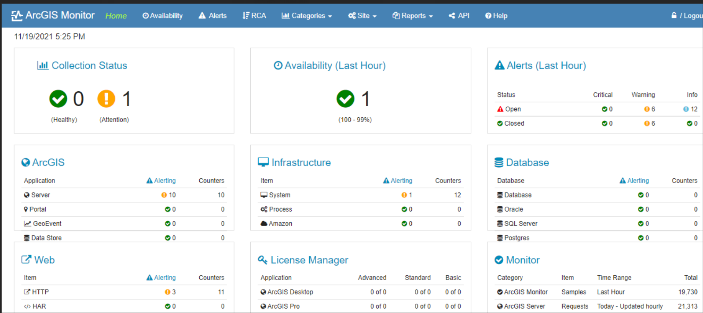The width and height of the screenshot is (703, 313).
Task: Click the Monitor check circle heading icon
Action: (x=499, y=260)
